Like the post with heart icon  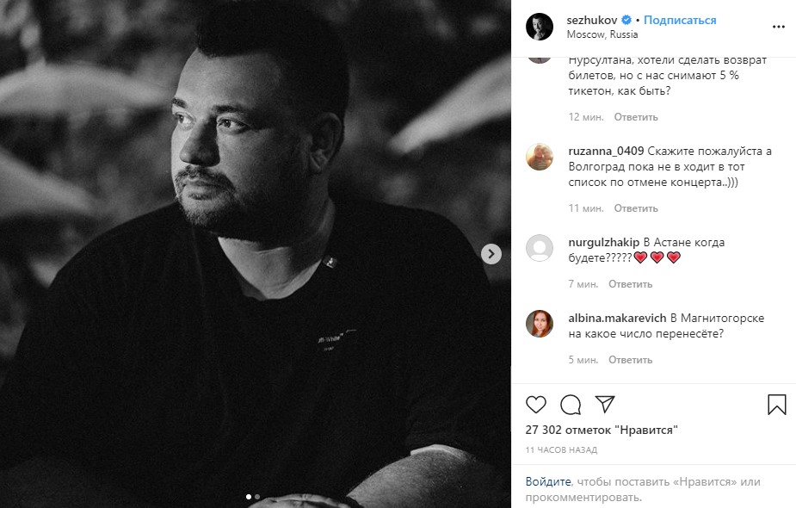[535, 405]
